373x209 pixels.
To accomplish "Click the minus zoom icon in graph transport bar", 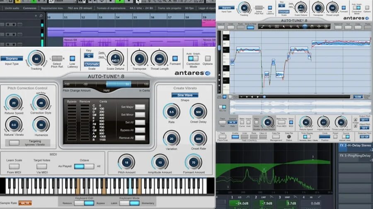I will [x=242, y=97].
